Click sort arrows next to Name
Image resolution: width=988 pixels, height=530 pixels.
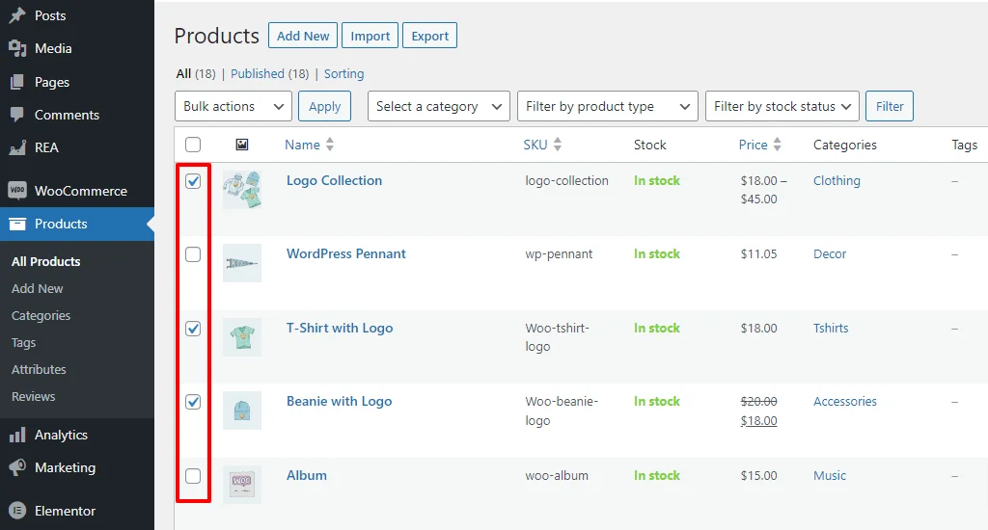tap(330, 145)
